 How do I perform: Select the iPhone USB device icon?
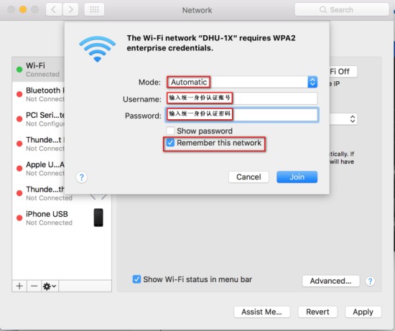click(x=98, y=218)
